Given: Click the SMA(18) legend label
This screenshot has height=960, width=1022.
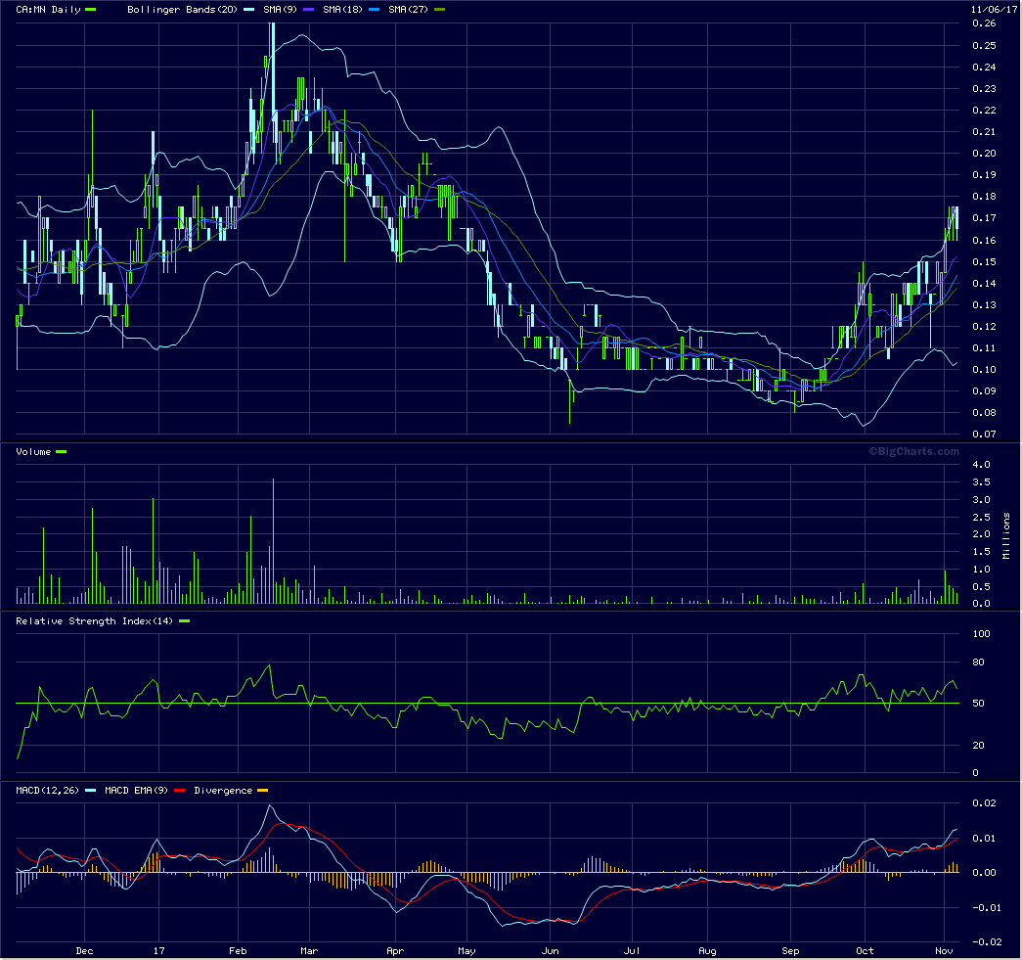Looking at the screenshot, I should (x=342, y=9).
